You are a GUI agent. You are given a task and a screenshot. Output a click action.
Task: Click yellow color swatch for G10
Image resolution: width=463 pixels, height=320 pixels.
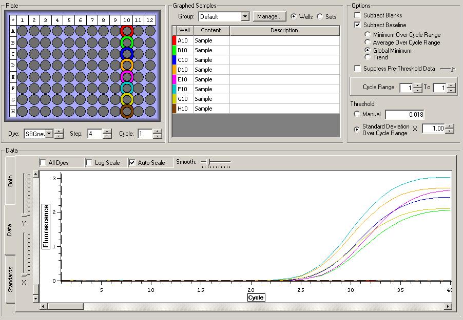[x=174, y=99]
